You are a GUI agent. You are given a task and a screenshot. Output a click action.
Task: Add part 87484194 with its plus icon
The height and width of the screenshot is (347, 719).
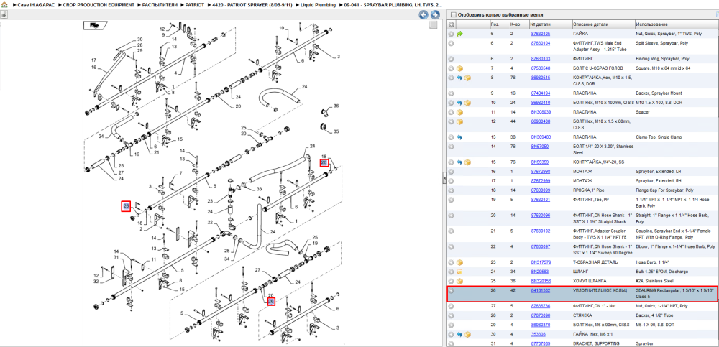pos(452,93)
